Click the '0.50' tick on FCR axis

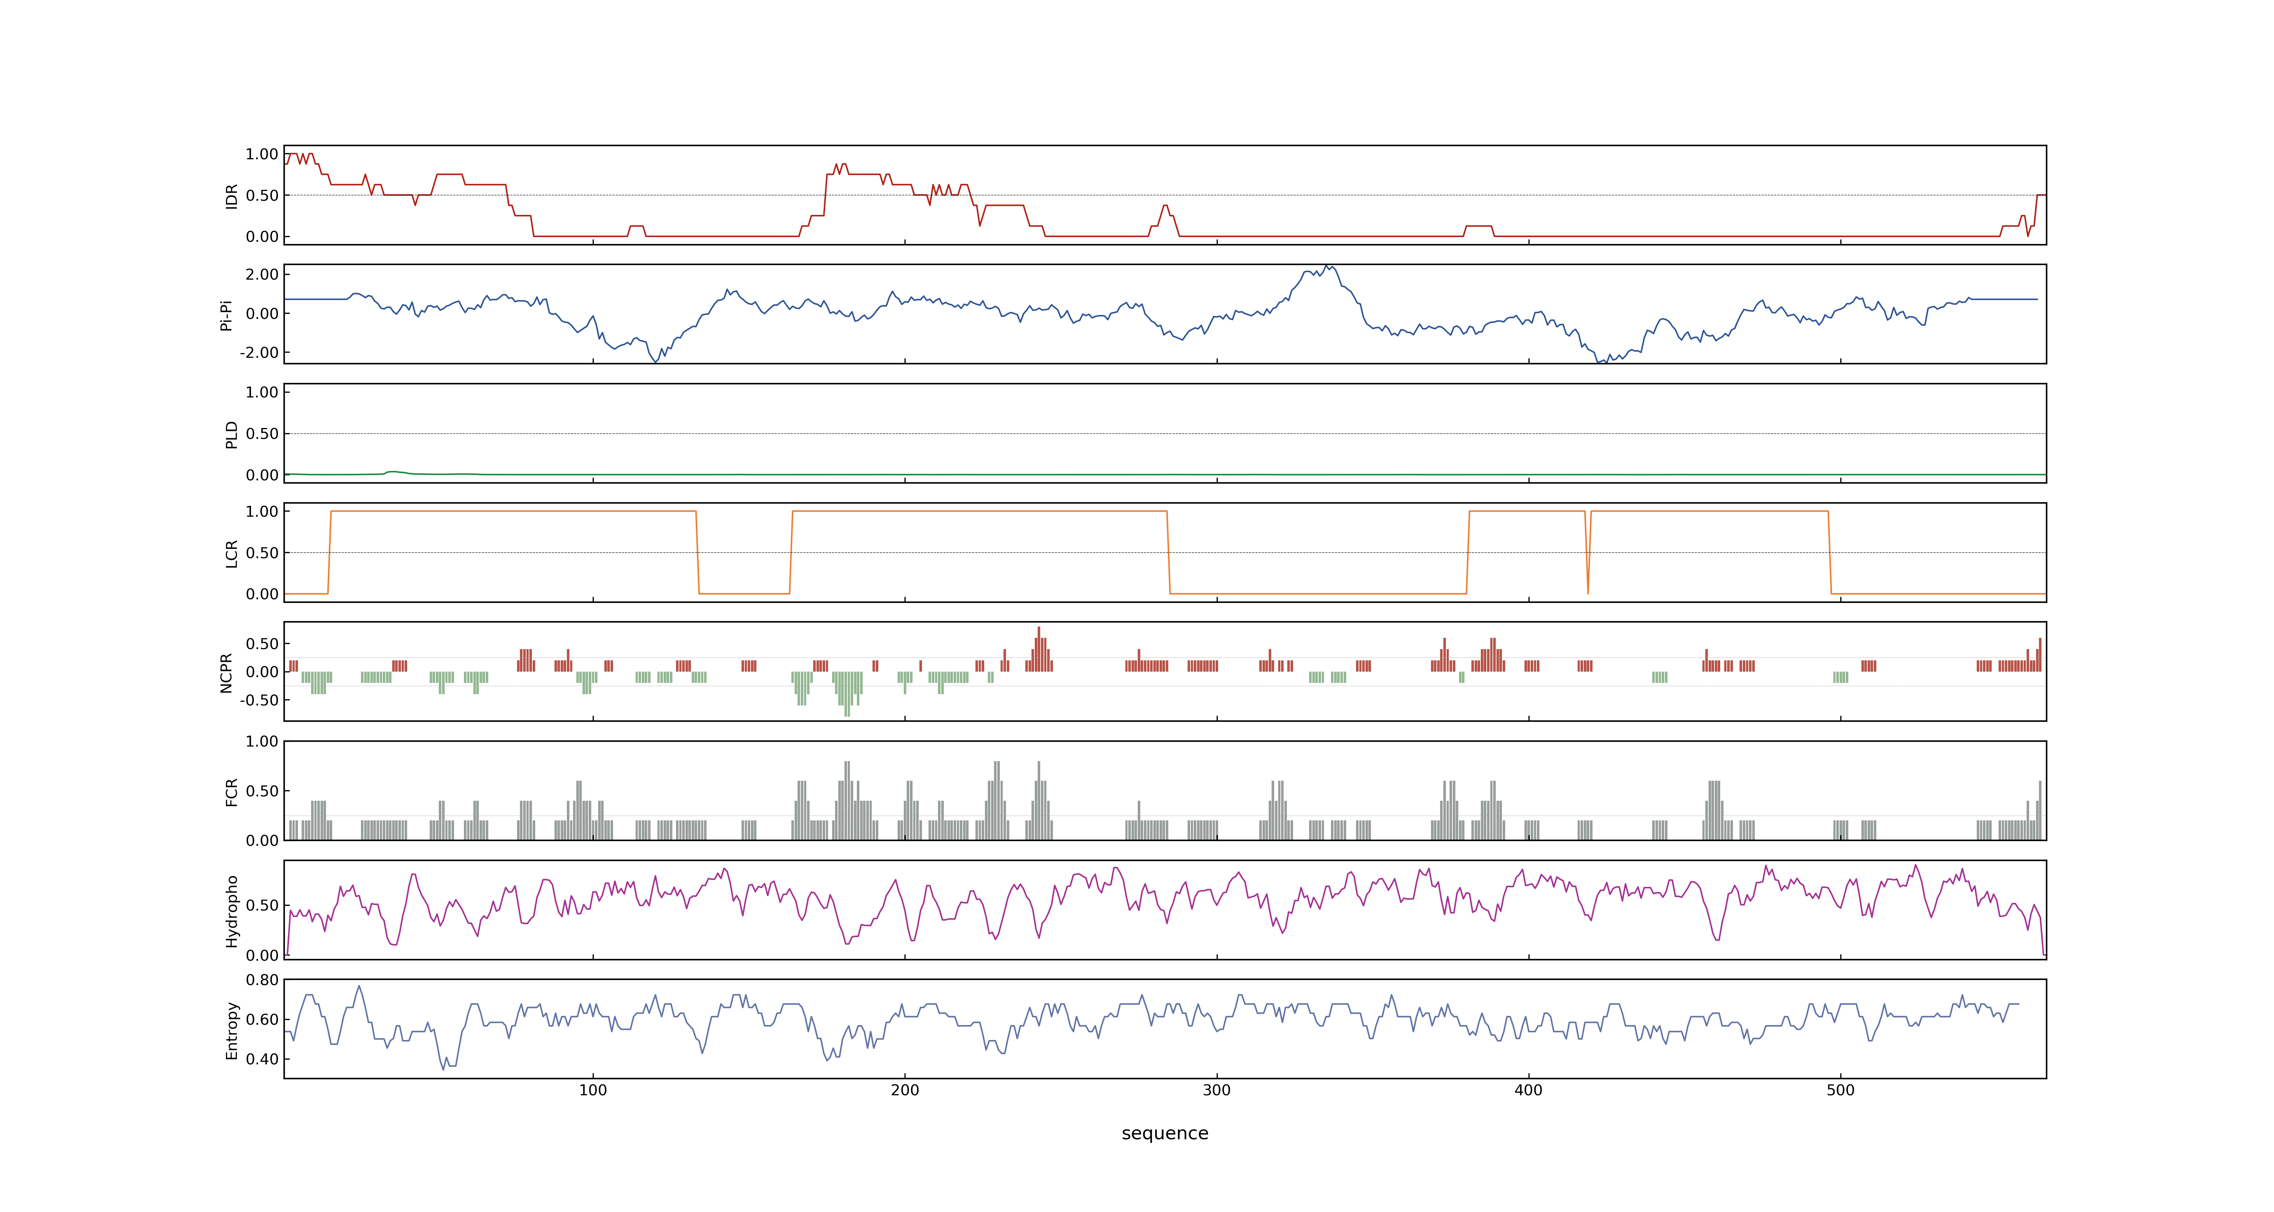[262, 791]
